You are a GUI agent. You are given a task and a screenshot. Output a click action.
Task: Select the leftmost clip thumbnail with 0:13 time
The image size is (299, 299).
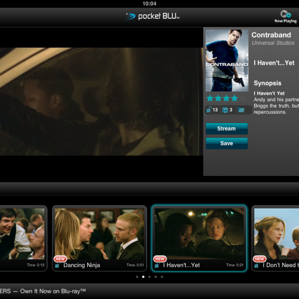[22, 234]
